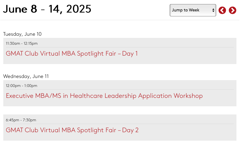Click 'Jump to Week' label text in selector

[186, 10]
